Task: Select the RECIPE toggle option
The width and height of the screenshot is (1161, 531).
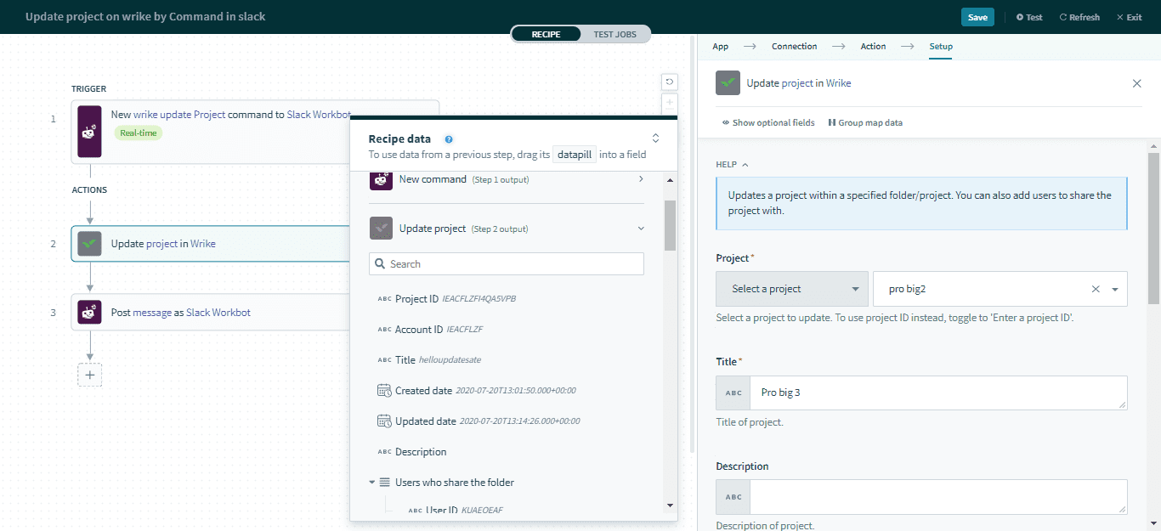Action: pyautogui.click(x=546, y=34)
